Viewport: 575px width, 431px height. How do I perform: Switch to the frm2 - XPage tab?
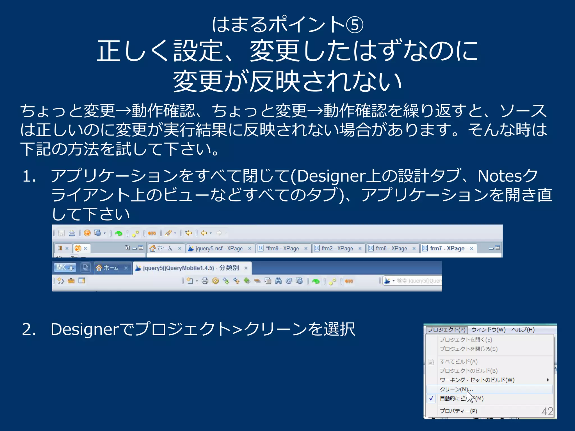[x=337, y=248]
